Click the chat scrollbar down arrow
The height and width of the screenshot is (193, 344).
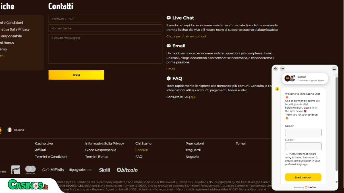click(x=337, y=182)
